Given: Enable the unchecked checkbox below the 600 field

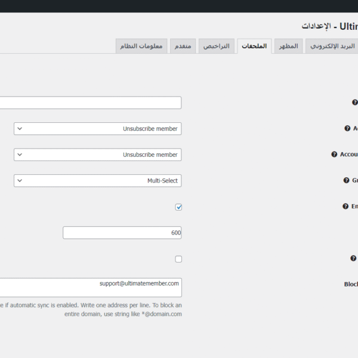Looking at the screenshot, I should tap(178, 259).
